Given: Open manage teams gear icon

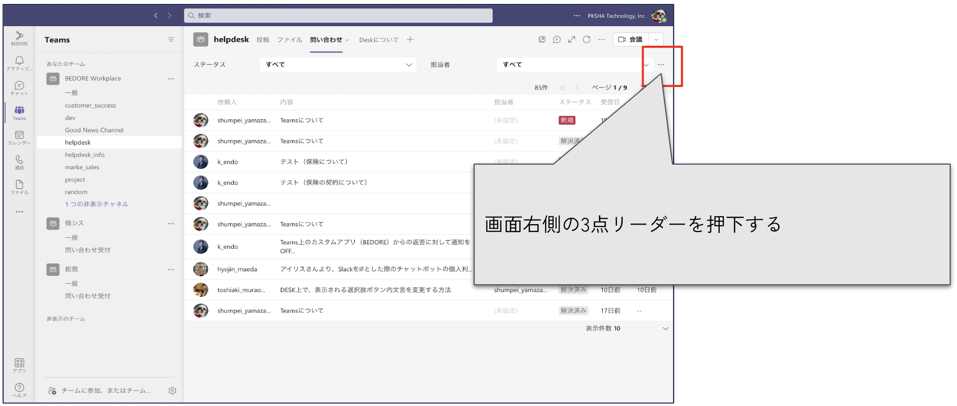Looking at the screenshot, I should pyautogui.click(x=172, y=391).
